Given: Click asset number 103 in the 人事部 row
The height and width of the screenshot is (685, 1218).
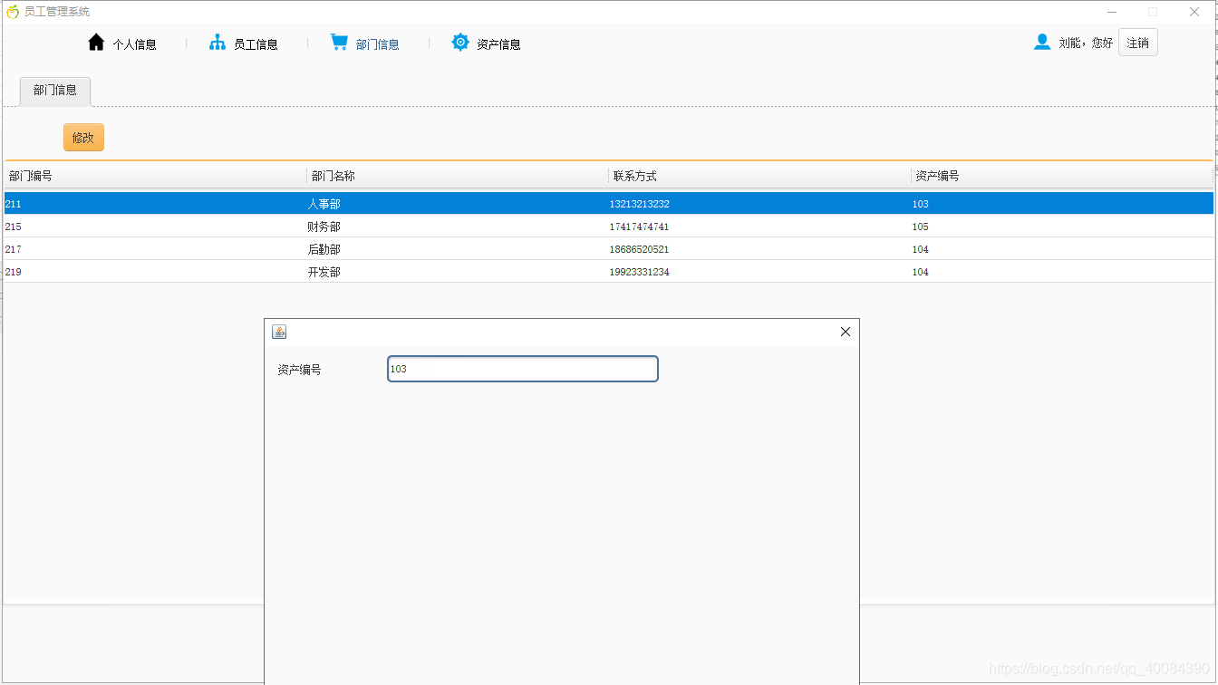Looking at the screenshot, I should tap(921, 204).
